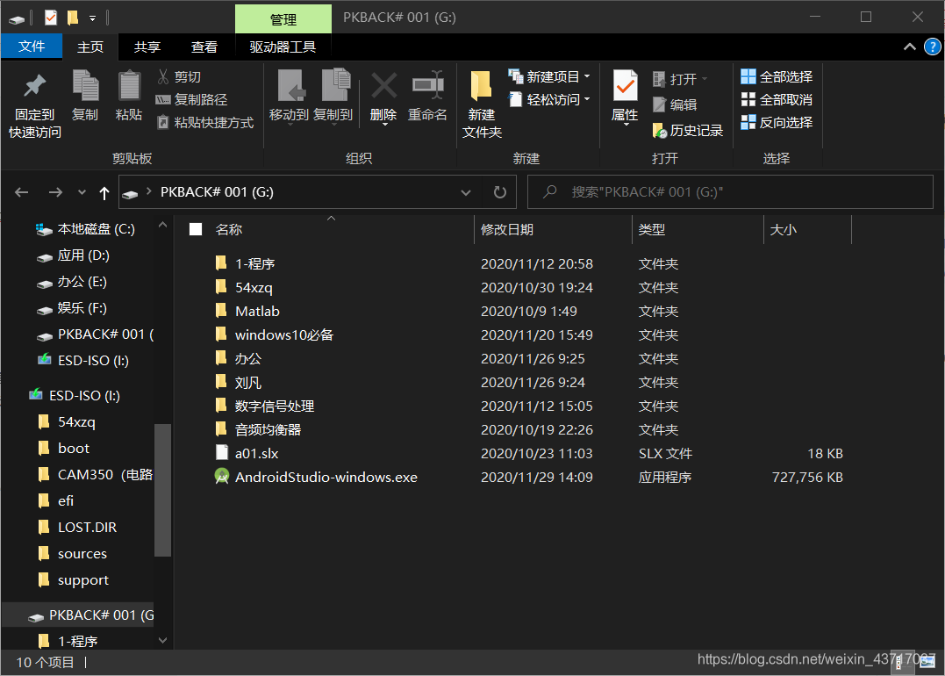Click the up-one-level arrow
The image size is (945, 676).
104,192
